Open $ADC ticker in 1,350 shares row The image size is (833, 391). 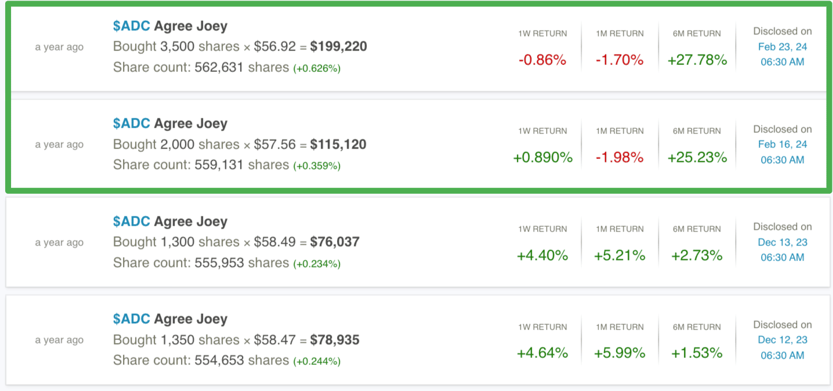coord(132,319)
